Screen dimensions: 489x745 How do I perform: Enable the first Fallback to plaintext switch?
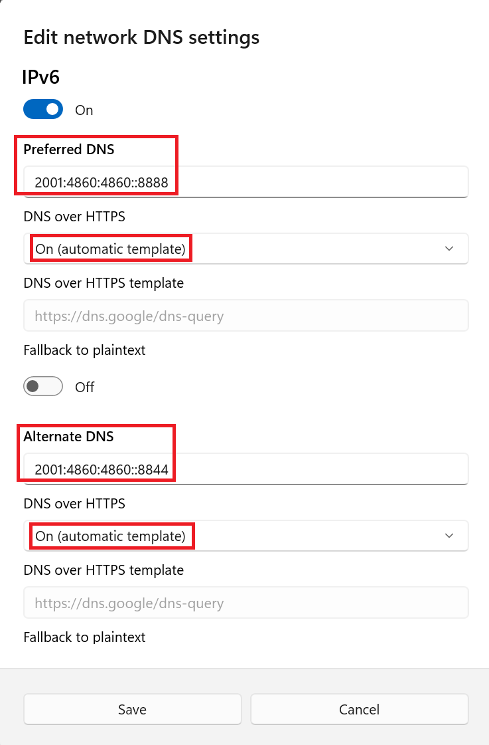tap(43, 386)
